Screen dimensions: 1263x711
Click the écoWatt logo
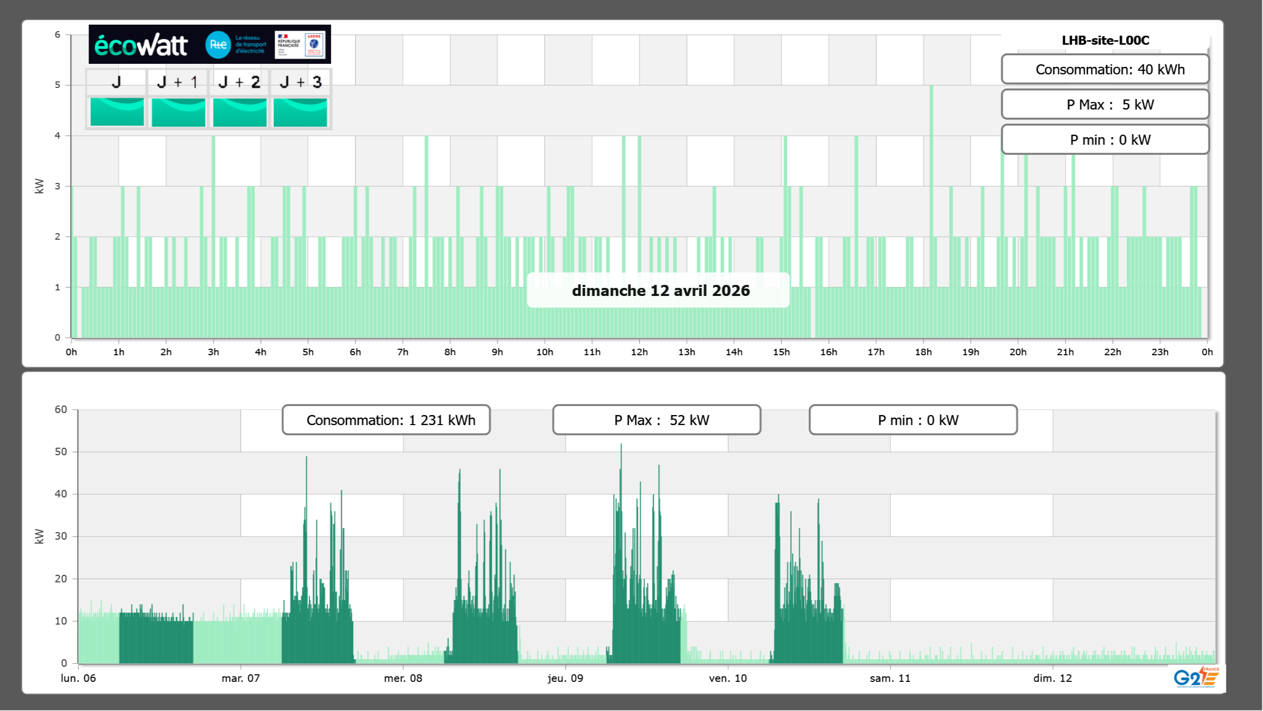pyautogui.click(x=141, y=45)
